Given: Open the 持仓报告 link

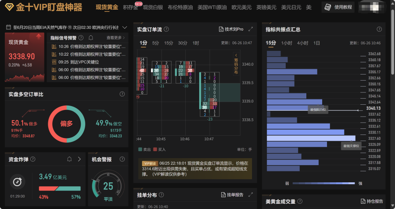Looking at the screenshot, I should [372, 201].
